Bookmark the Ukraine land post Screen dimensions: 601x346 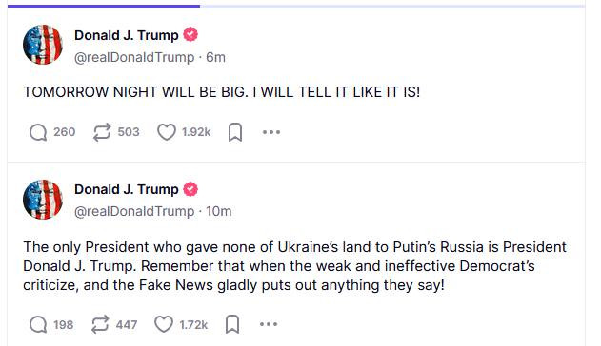pos(232,324)
